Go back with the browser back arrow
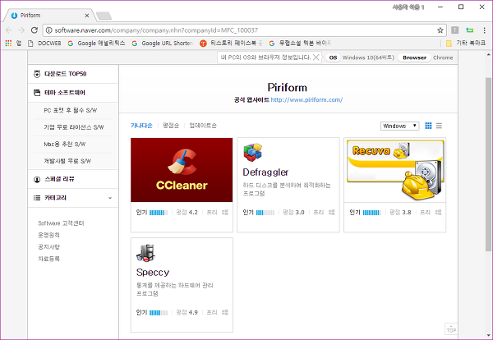Viewport: 493px width, 340px height. [9, 30]
